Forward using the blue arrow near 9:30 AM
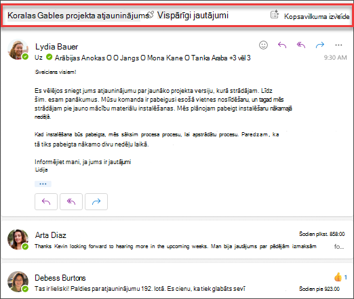This screenshot has height=299, width=354. pyautogui.click(x=320, y=45)
